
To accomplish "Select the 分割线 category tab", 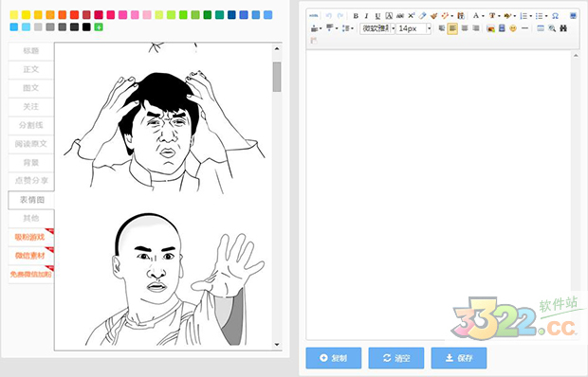I will point(31,125).
